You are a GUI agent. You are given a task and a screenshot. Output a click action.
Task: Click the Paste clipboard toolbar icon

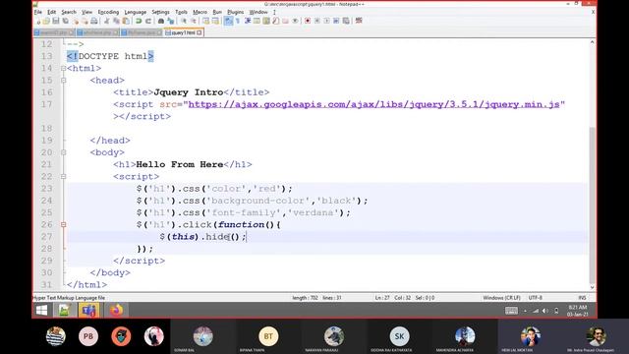[x=126, y=21]
